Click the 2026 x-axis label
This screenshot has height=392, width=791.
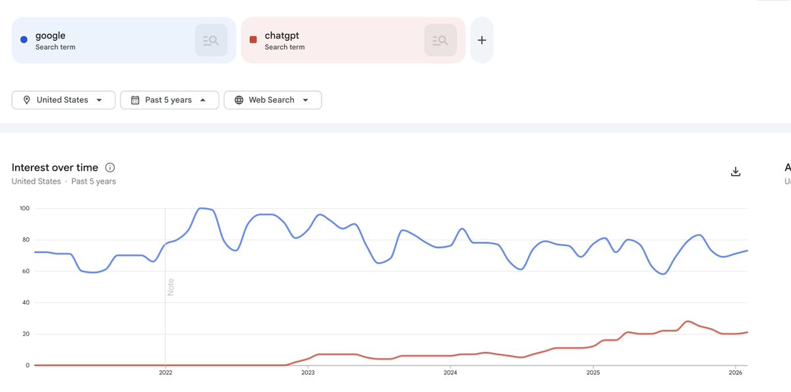(735, 372)
